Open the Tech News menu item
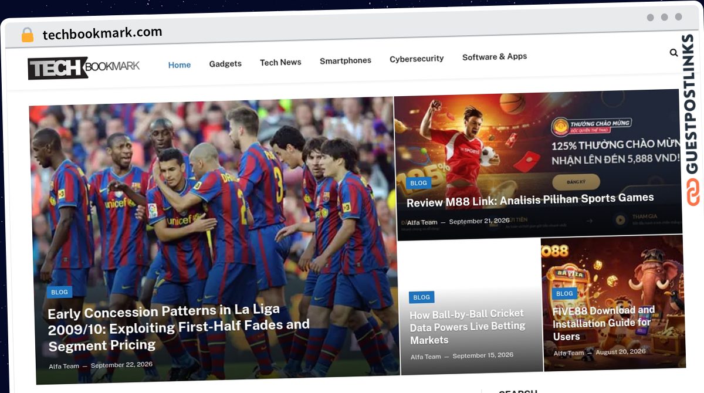The height and width of the screenshot is (393, 704). click(x=280, y=62)
